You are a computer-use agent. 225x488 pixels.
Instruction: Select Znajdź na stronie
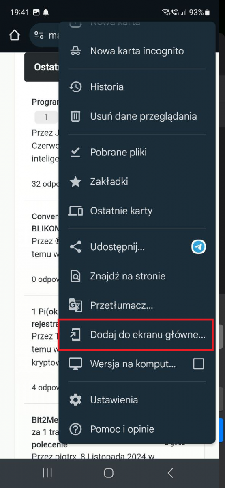[137, 276]
